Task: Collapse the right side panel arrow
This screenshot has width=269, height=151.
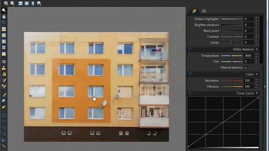Action: tap(265, 87)
